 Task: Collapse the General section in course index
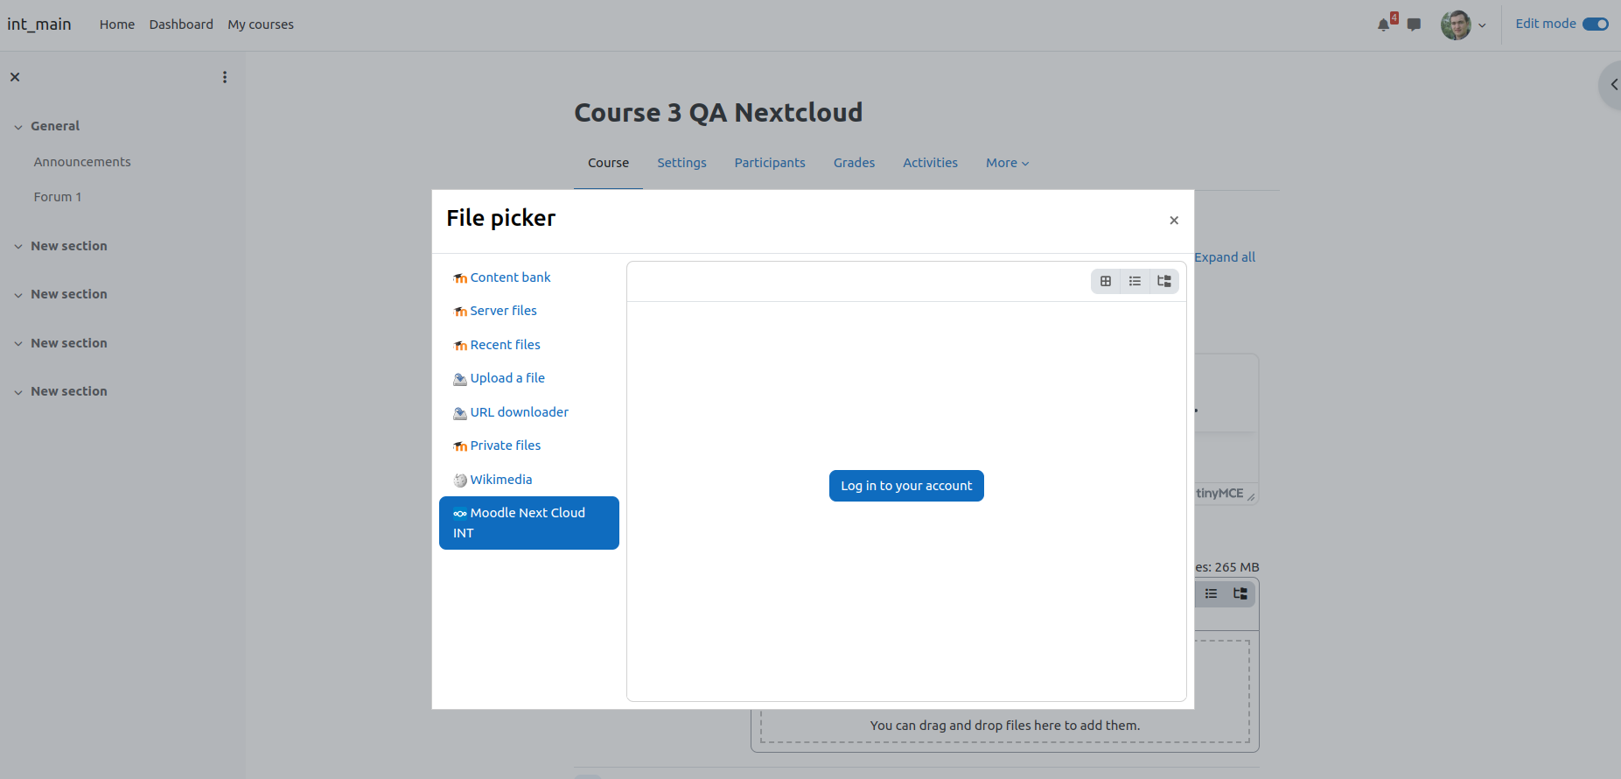[x=18, y=127]
